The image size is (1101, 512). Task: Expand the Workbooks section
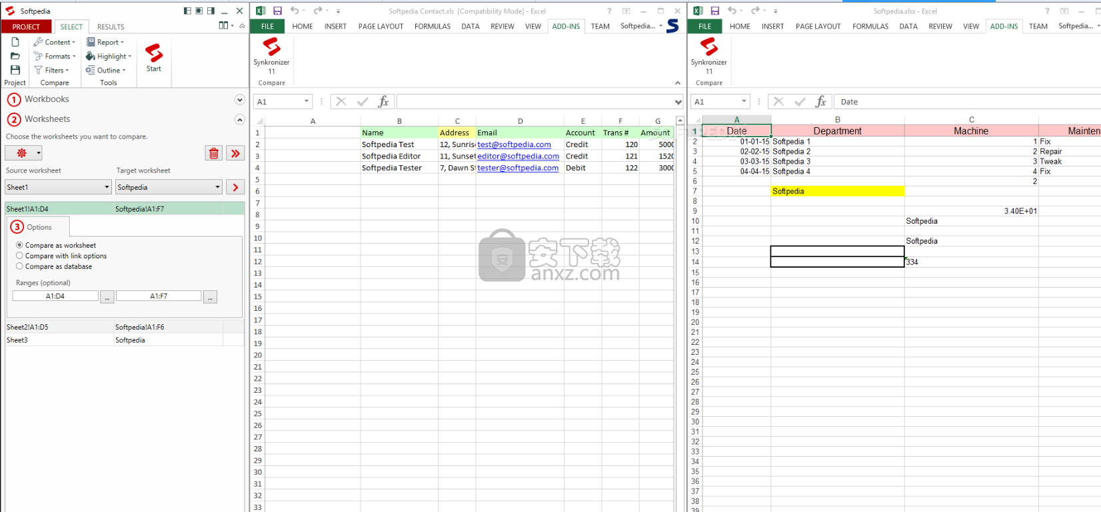(x=240, y=100)
